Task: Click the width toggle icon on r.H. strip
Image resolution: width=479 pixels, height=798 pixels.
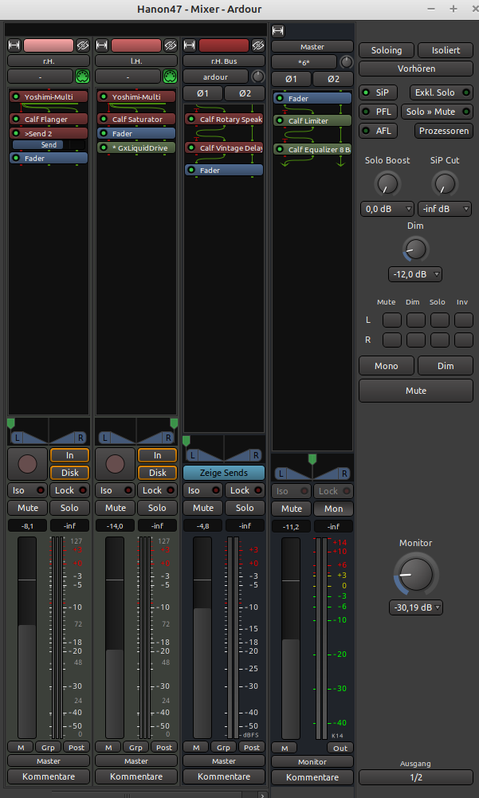Action: 14,45
